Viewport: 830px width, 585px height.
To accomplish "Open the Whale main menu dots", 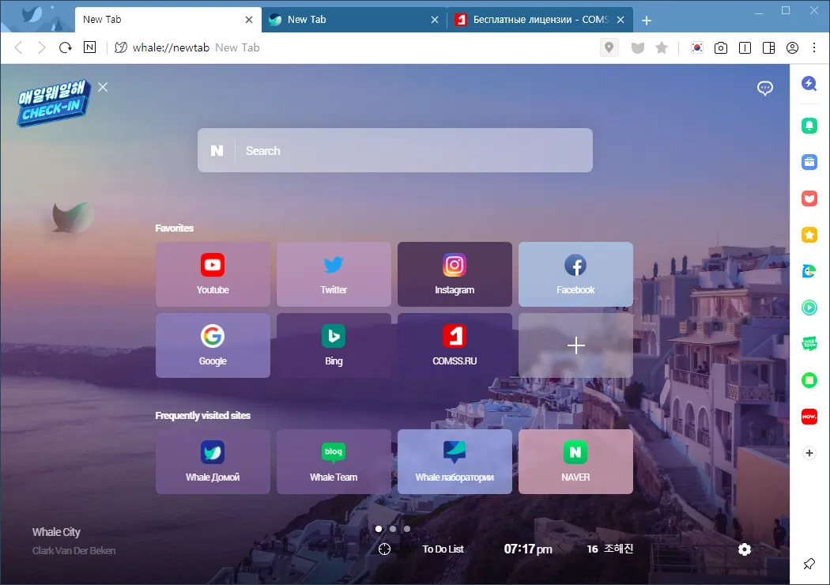I will 814,47.
